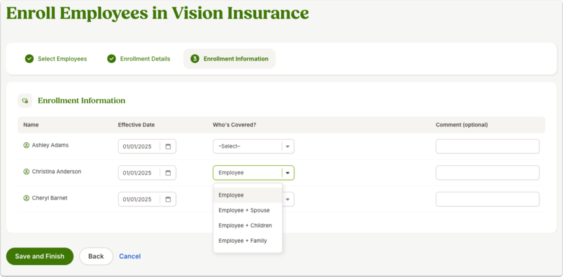Image resolution: width=563 pixels, height=277 pixels.
Task: Click comment field for Ashley Adams
Action: click(487, 146)
